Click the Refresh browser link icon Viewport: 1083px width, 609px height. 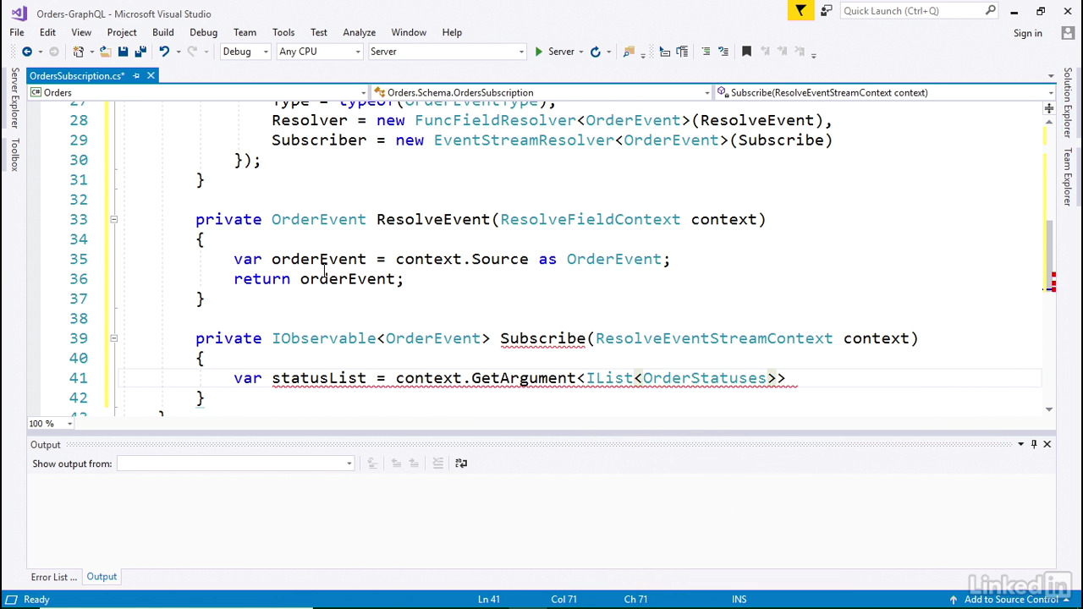click(x=595, y=52)
